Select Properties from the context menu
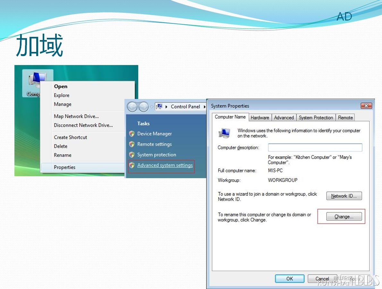This screenshot has width=382, height=289. tap(64, 167)
